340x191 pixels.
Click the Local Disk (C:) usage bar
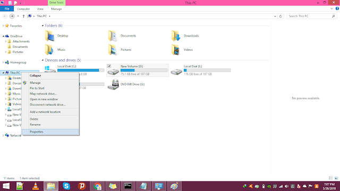tap(81, 70)
